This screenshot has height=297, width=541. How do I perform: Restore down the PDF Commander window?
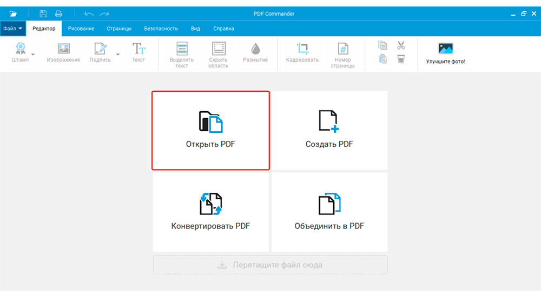pyautogui.click(x=523, y=14)
